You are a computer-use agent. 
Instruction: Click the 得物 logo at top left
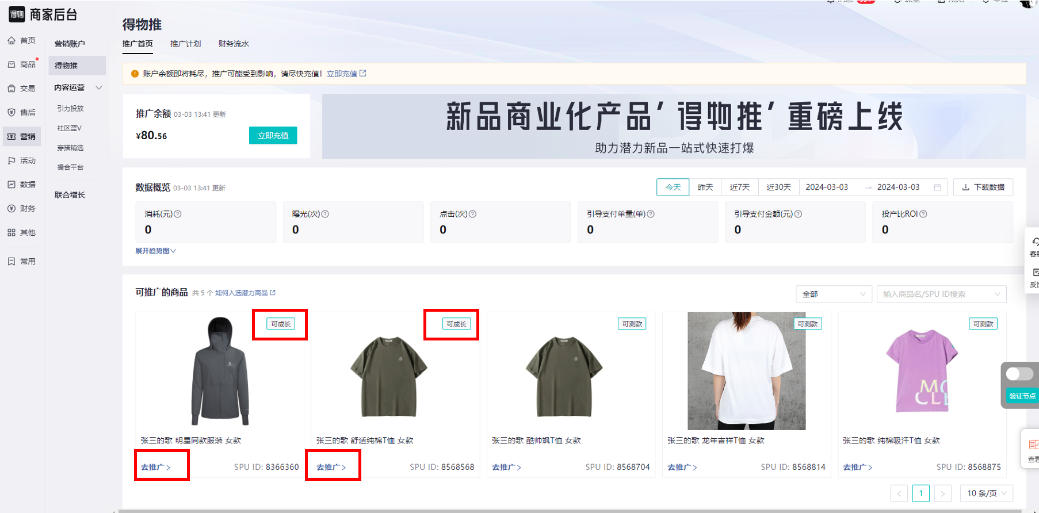point(17,14)
